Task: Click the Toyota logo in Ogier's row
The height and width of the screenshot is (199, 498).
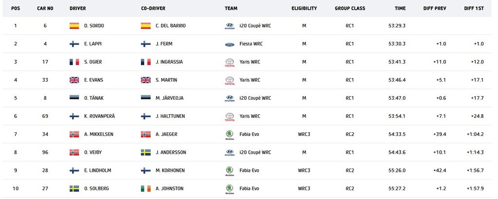Action: tap(230, 62)
